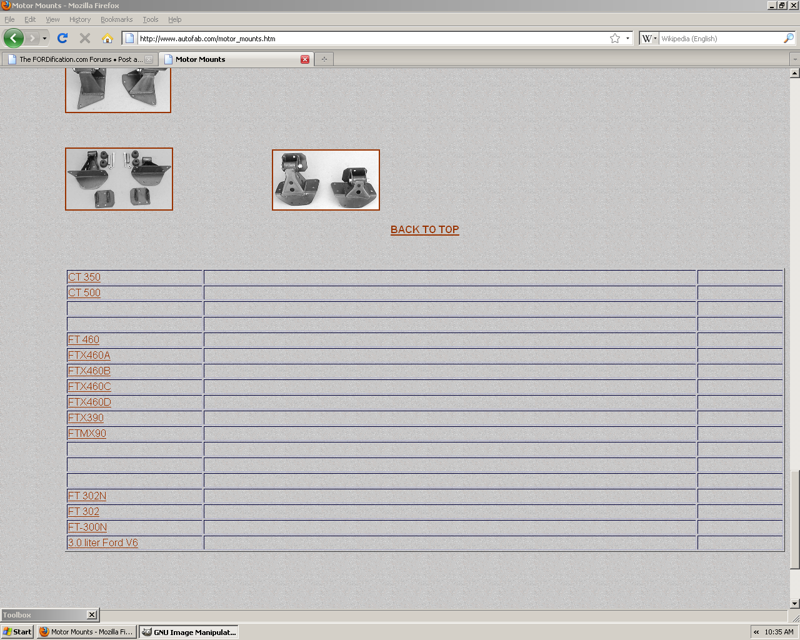Screen dimensions: 800x640
Task: Open the mount kit with bushings thumbnail
Action: point(119,179)
